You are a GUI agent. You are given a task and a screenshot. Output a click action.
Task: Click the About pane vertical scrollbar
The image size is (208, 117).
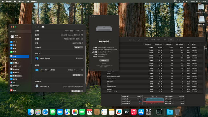point(85,64)
